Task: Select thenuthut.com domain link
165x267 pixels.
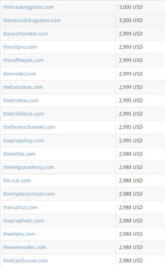Action: 20,207
